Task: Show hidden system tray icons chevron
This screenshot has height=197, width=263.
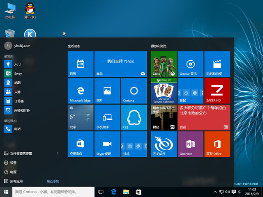Action: (x=215, y=192)
